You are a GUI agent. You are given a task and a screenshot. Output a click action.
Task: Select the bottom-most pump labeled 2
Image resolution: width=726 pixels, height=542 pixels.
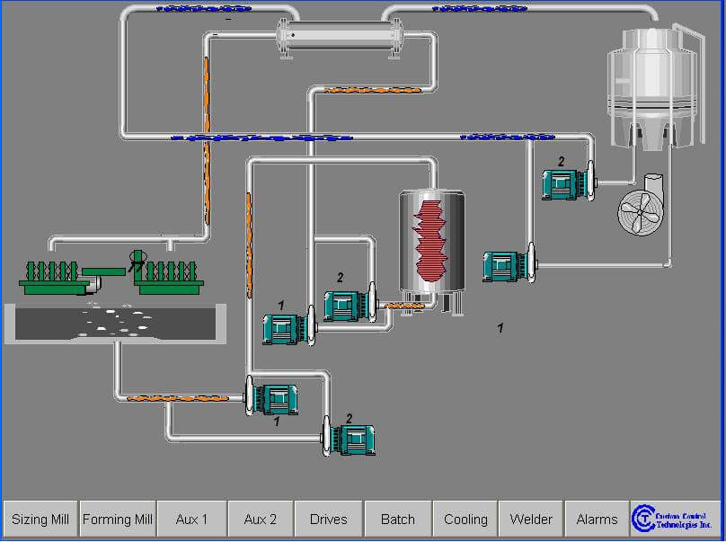click(350, 439)
